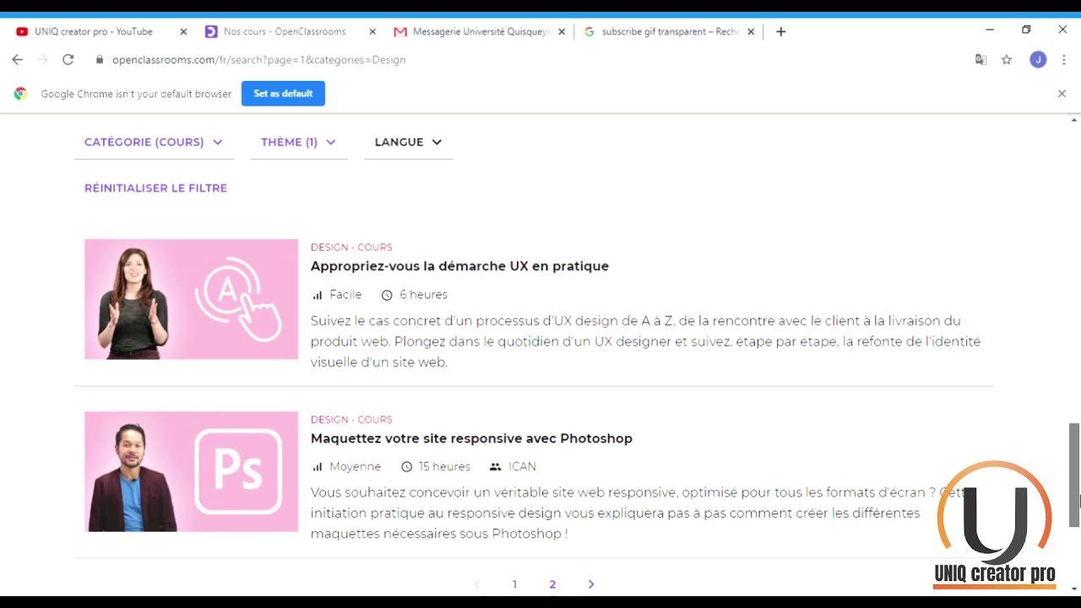Image resolution: width=1081 pixels, height=608 pixels.
Task: Expand the Thème (1) filter dropdown
Action: [x=298, y=142]
